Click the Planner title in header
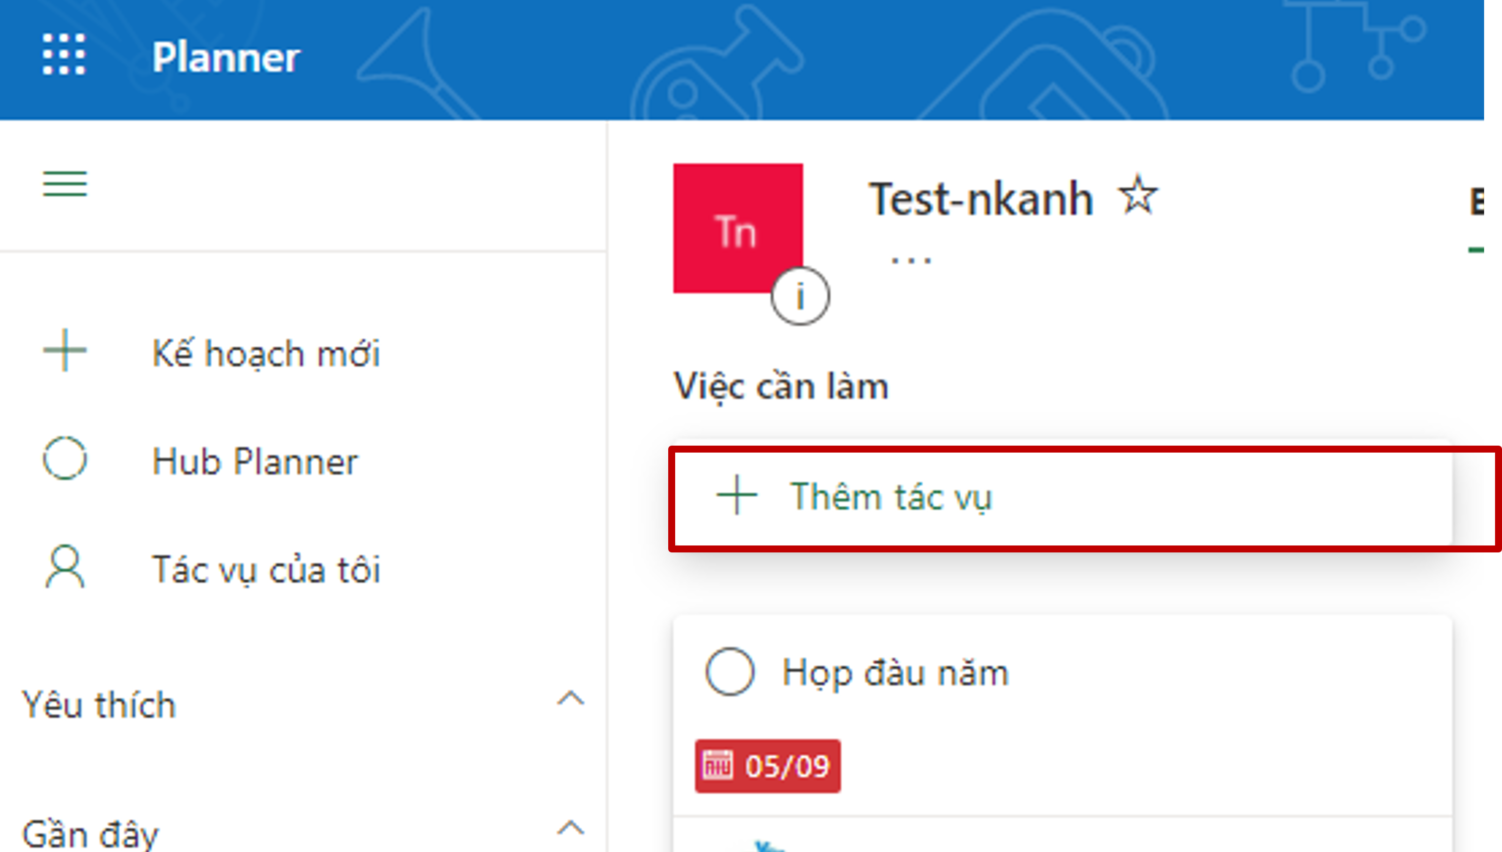The height and width of the screenshot is (852, 1502). point(225,57)
